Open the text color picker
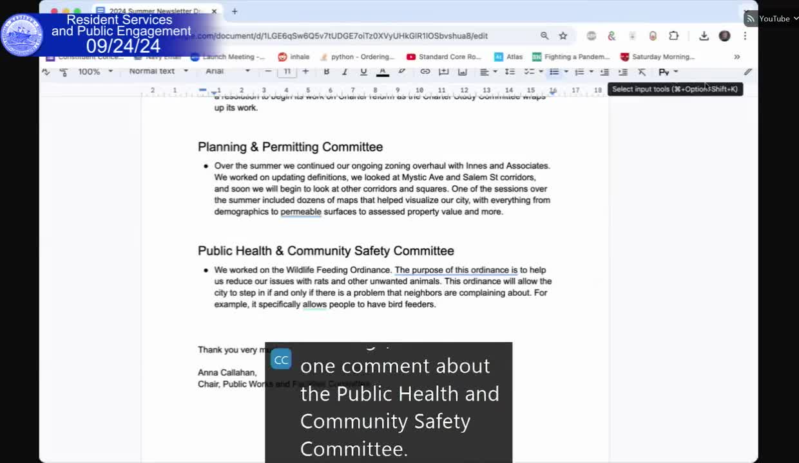Screen dimensions: 799x463 [x=383, y=71]
